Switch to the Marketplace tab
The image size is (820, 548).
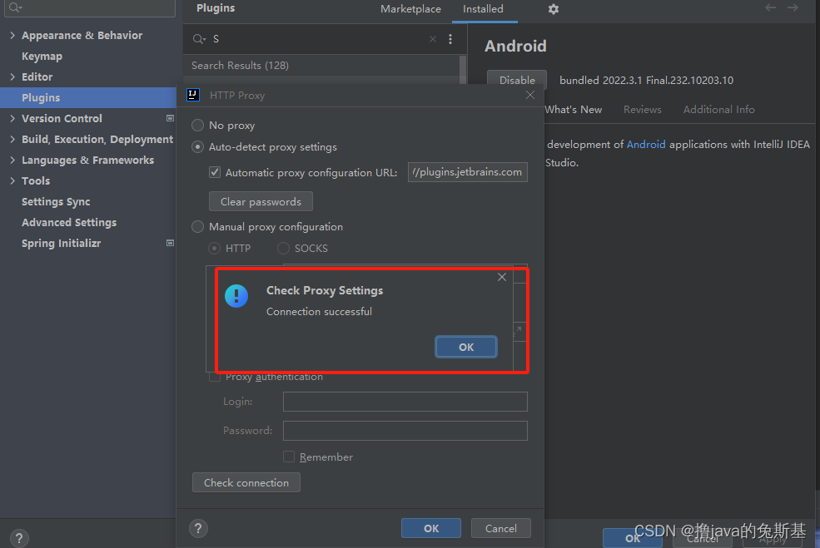tap(410, 9)
